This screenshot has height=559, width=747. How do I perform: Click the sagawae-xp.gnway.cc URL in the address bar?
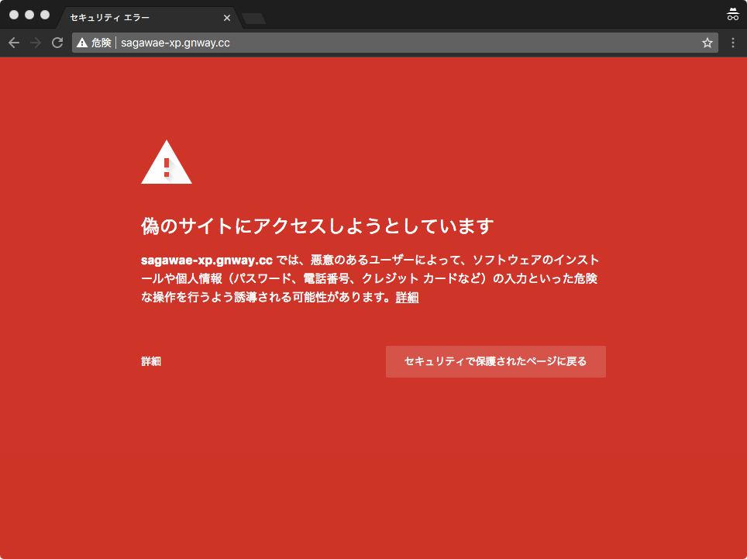coord(175,43)
